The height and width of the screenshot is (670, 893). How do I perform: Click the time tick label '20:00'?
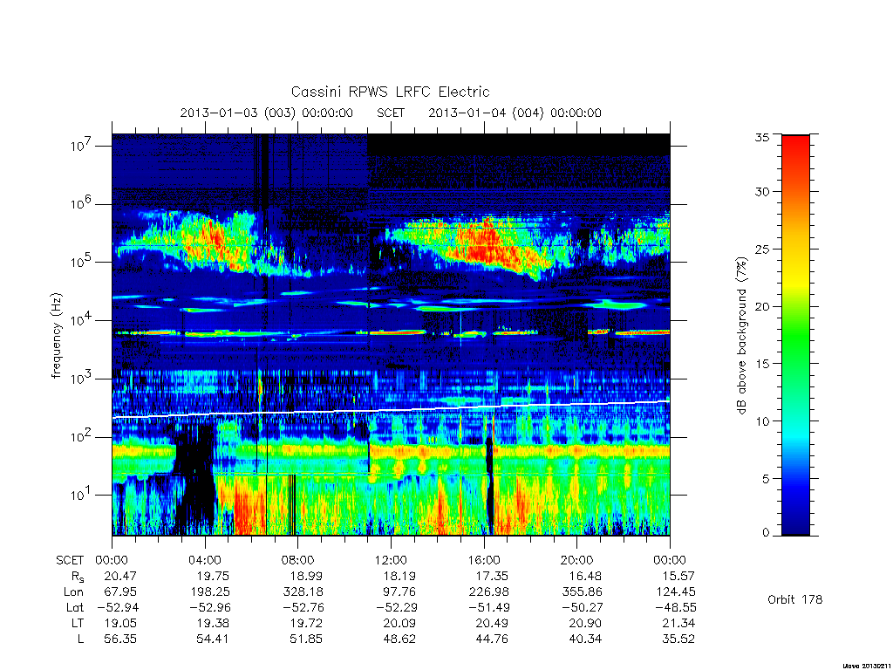pos(576,560)
